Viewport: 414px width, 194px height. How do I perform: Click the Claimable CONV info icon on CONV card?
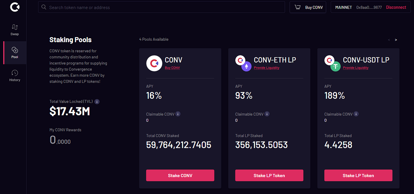click(x=178, y=114)
